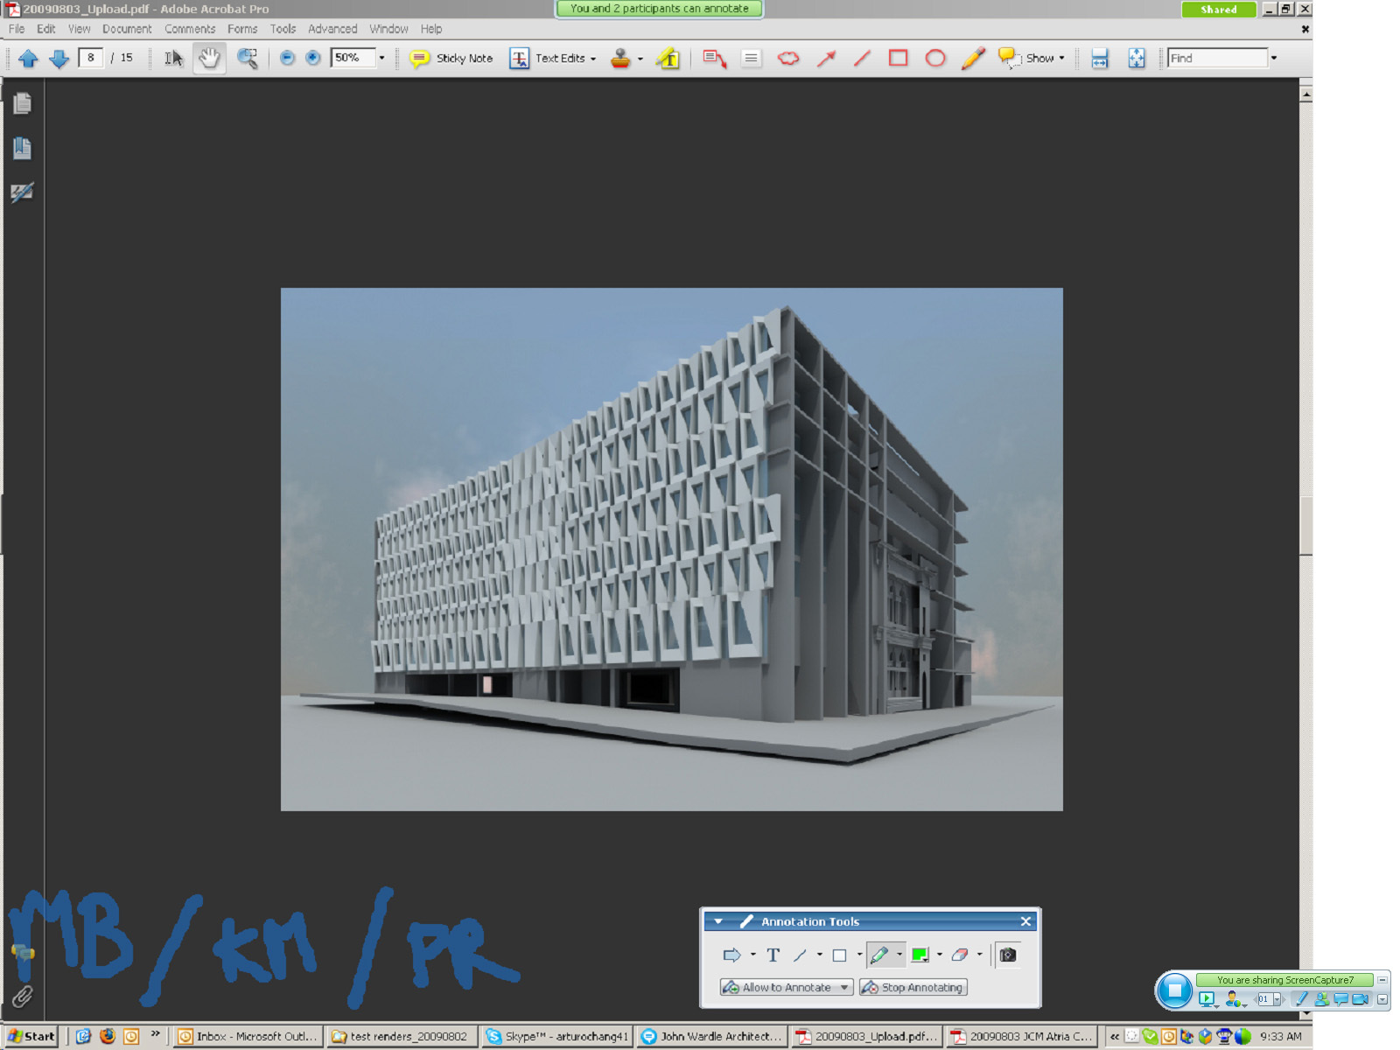Screen dimensions: 1400x1050
Task: Toggle the video camera in sharing panel
Action: point(1360,999)
